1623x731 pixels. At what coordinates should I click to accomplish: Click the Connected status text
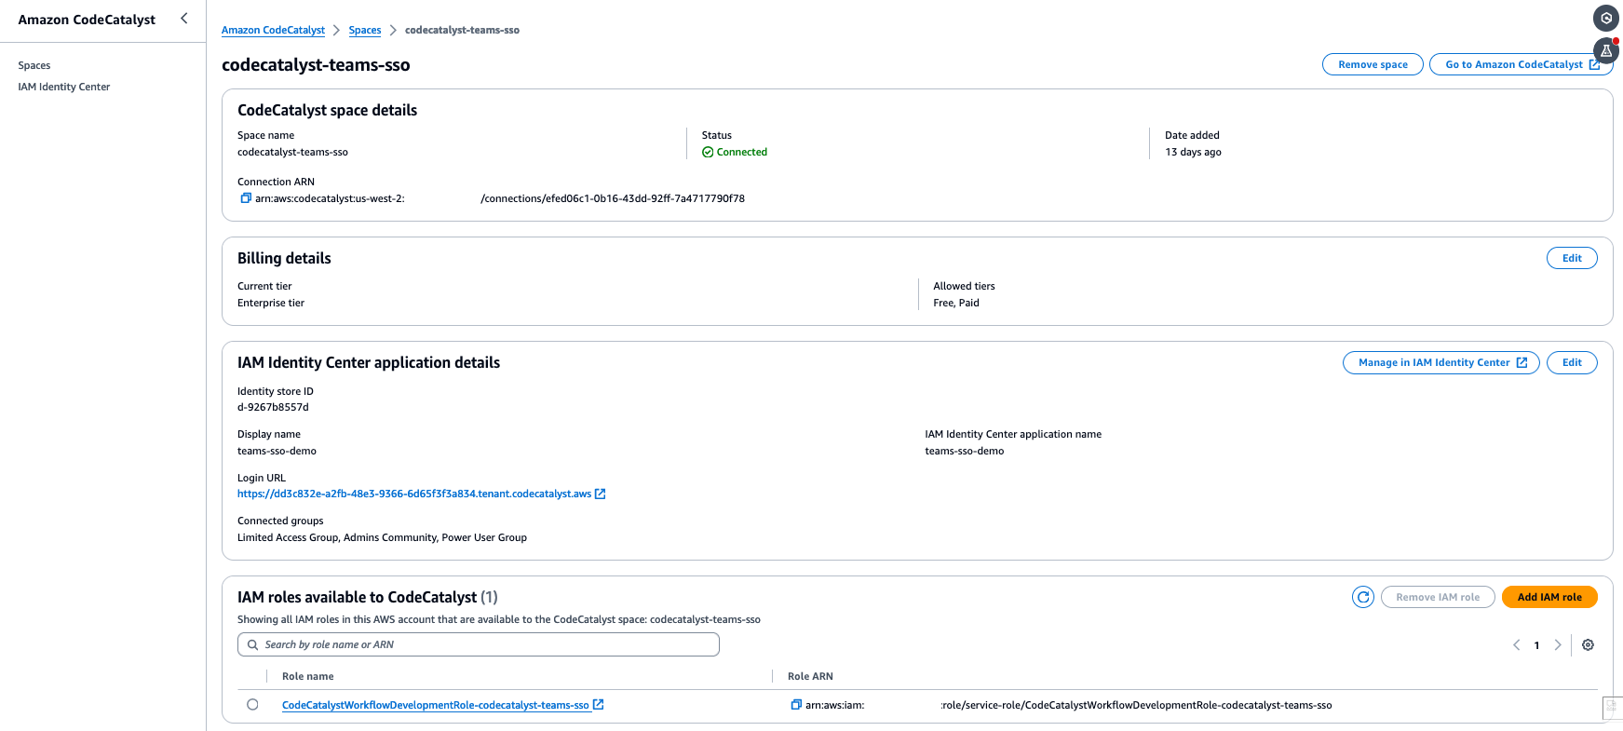[742, 152]
